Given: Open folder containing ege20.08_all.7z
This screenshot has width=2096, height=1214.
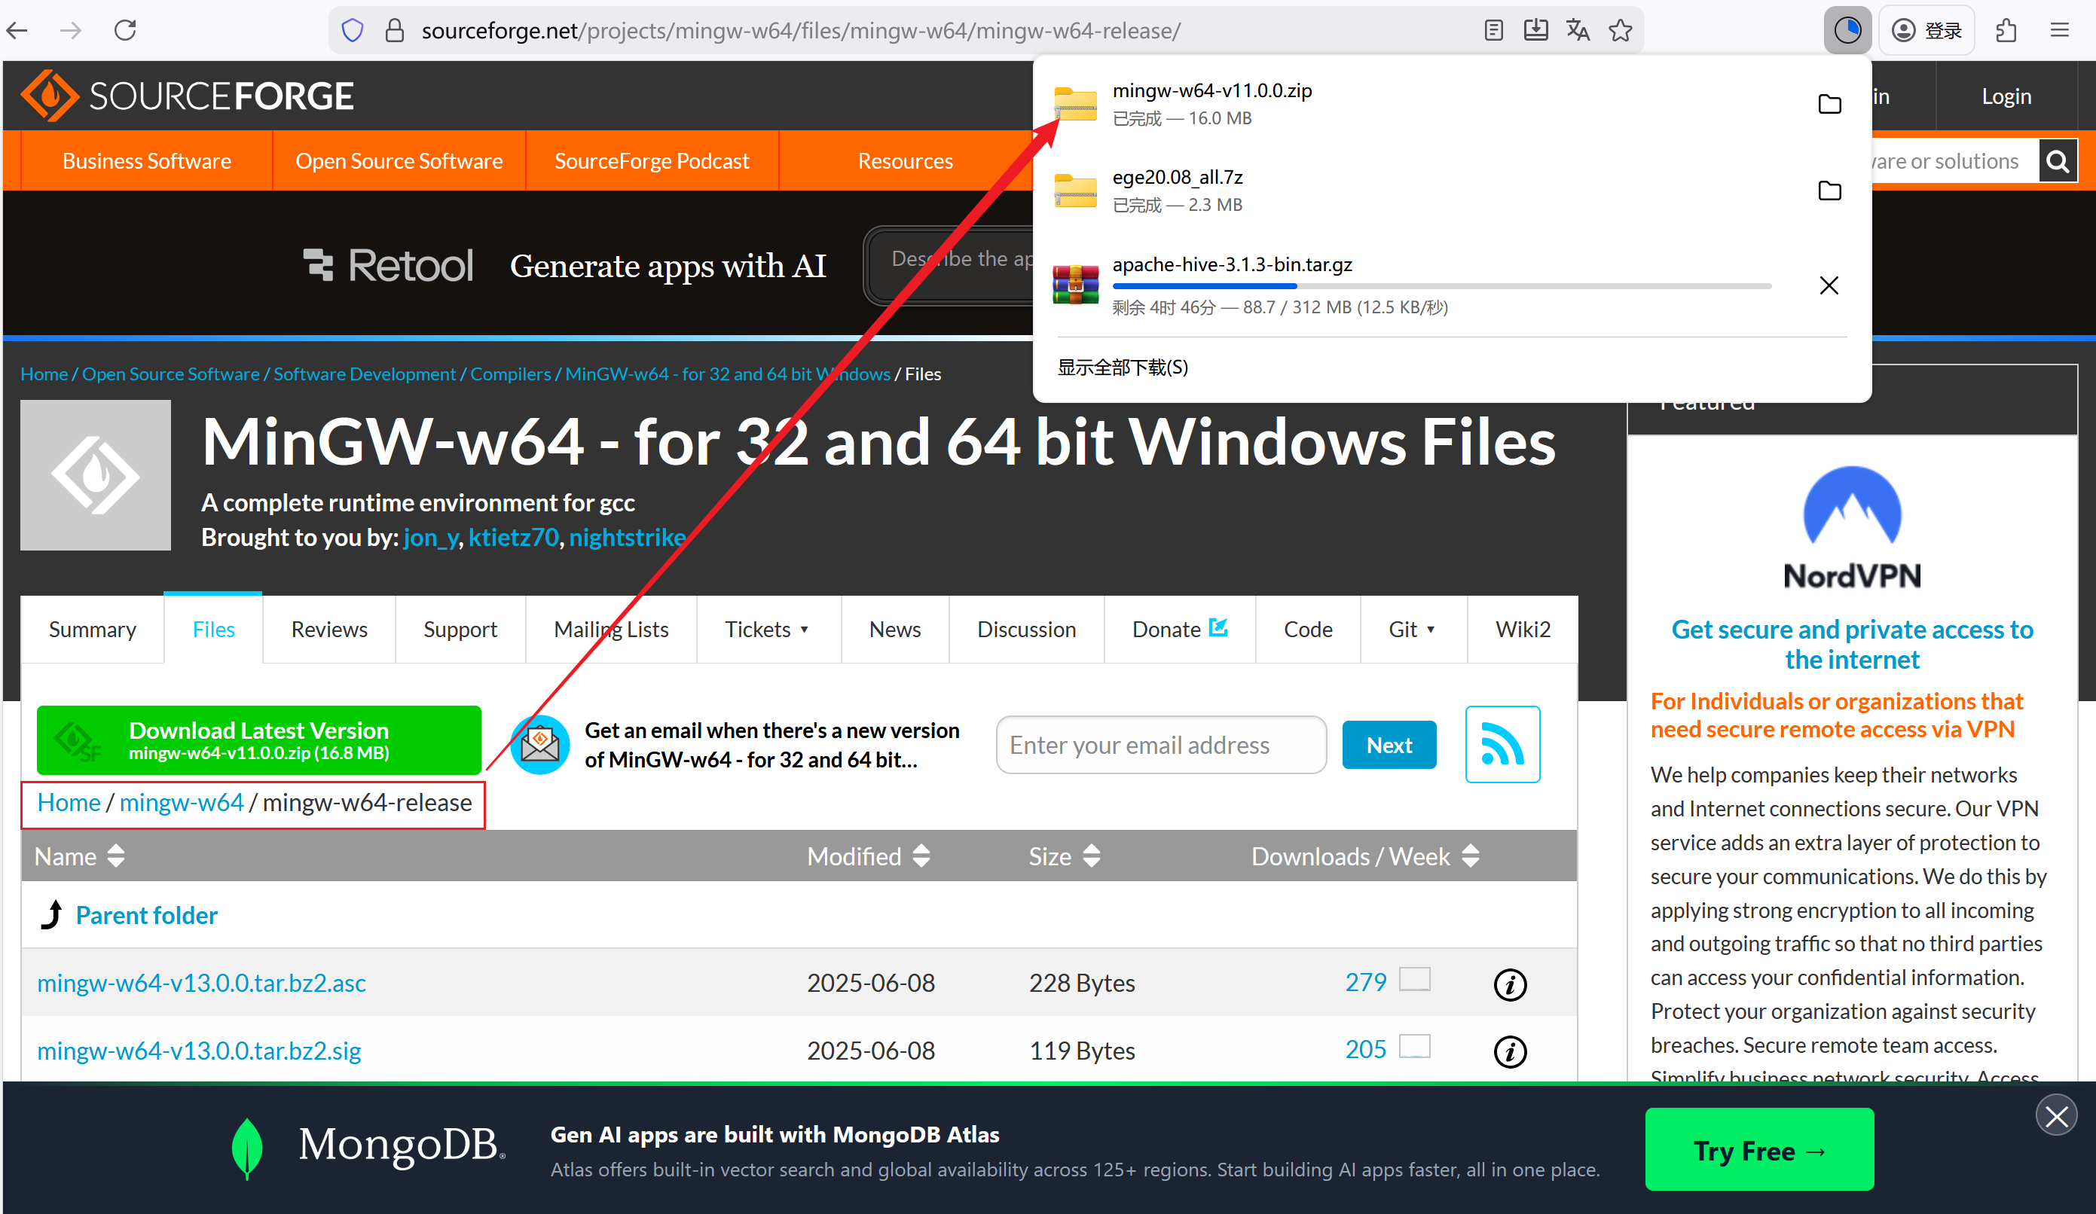Looking at the screenshot, I should point(1829,191).
